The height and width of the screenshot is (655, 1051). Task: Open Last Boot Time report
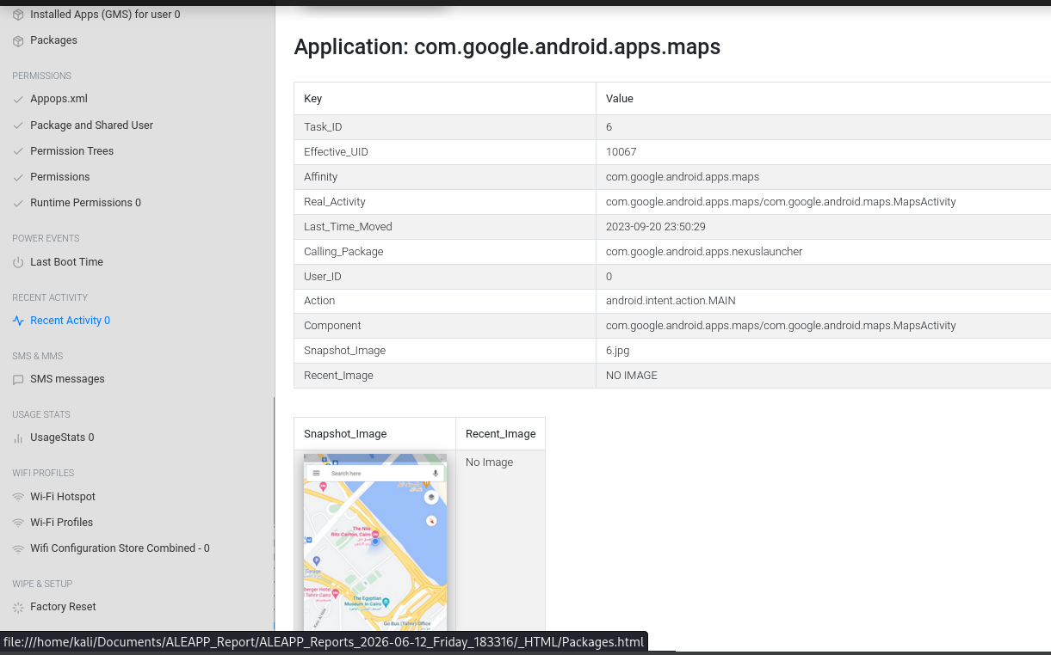click(66, 262)
